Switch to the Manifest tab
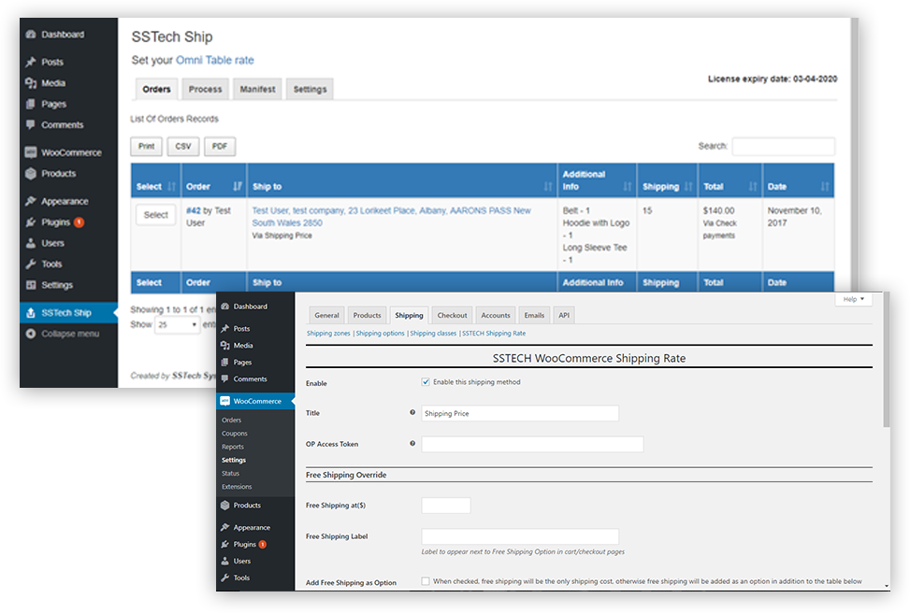 [258, 90]
